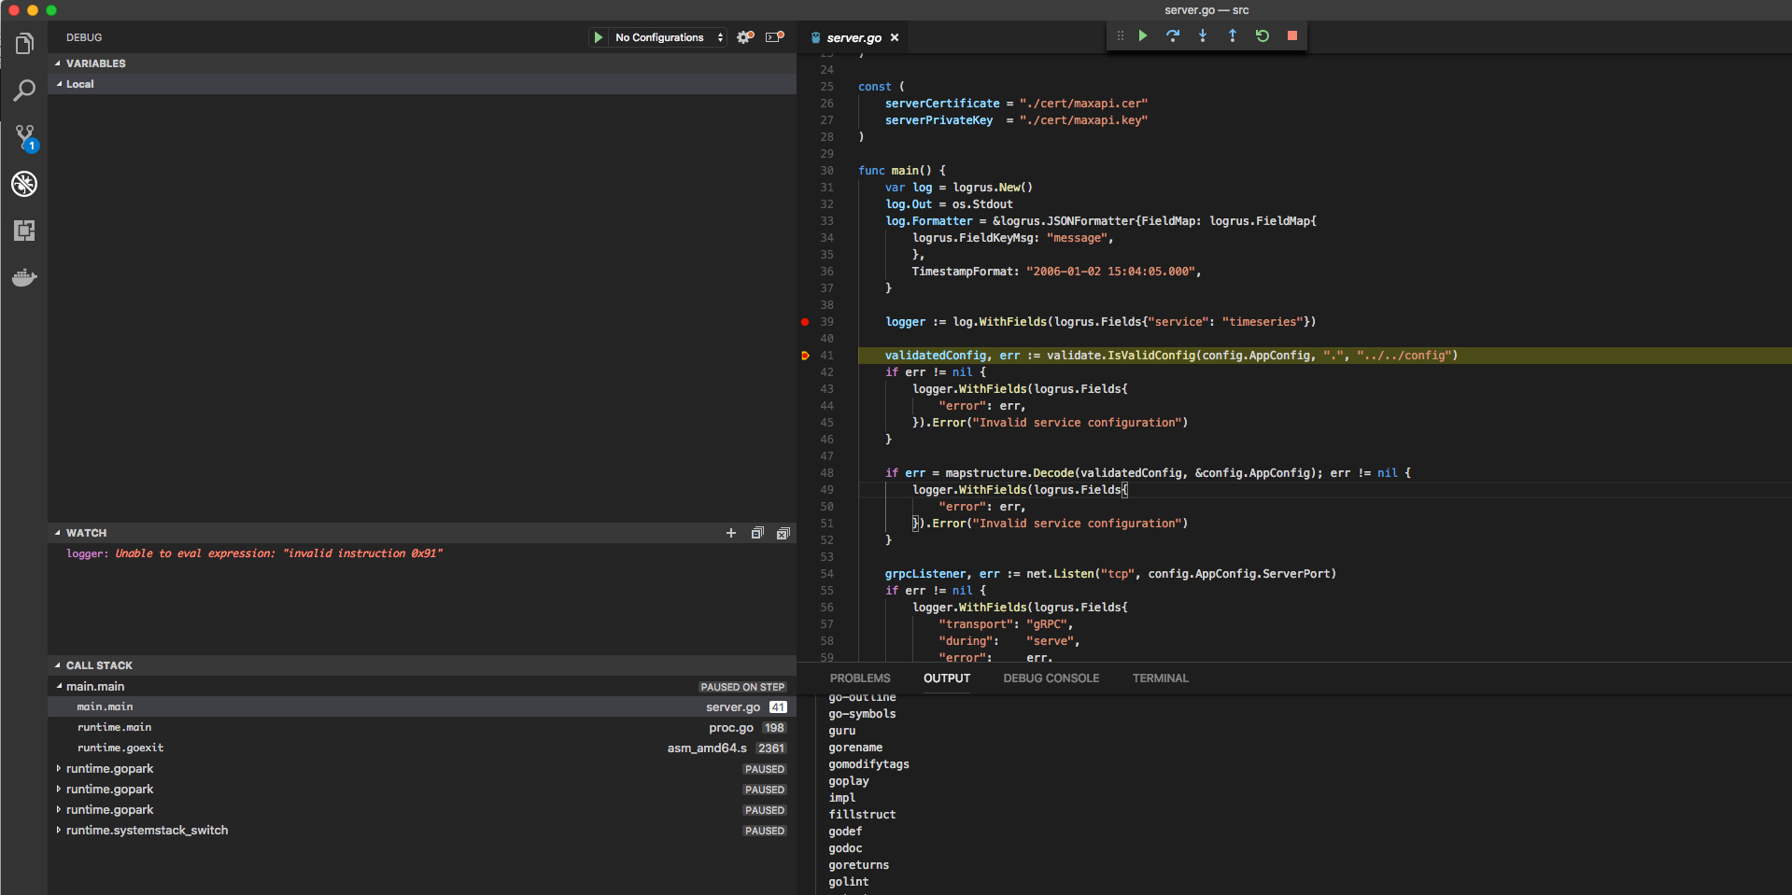Restart the debug session
This screenshot has width=1792, height=895.
[1263, 35]
